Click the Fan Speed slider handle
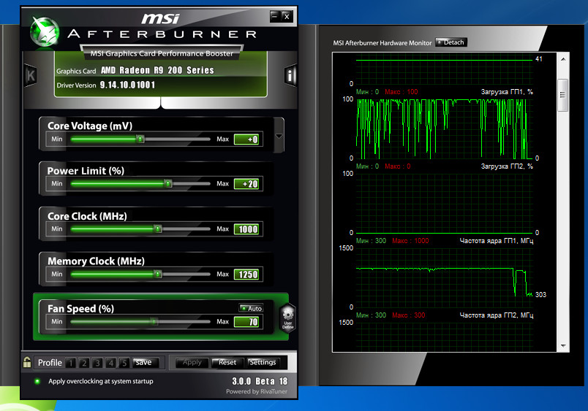The height and width of the screenshot is (411, 588). pyautogui.click(x=154, y=321)
